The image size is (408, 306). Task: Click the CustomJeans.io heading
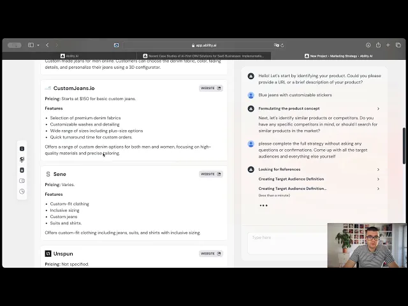click(x=74, y=88)
